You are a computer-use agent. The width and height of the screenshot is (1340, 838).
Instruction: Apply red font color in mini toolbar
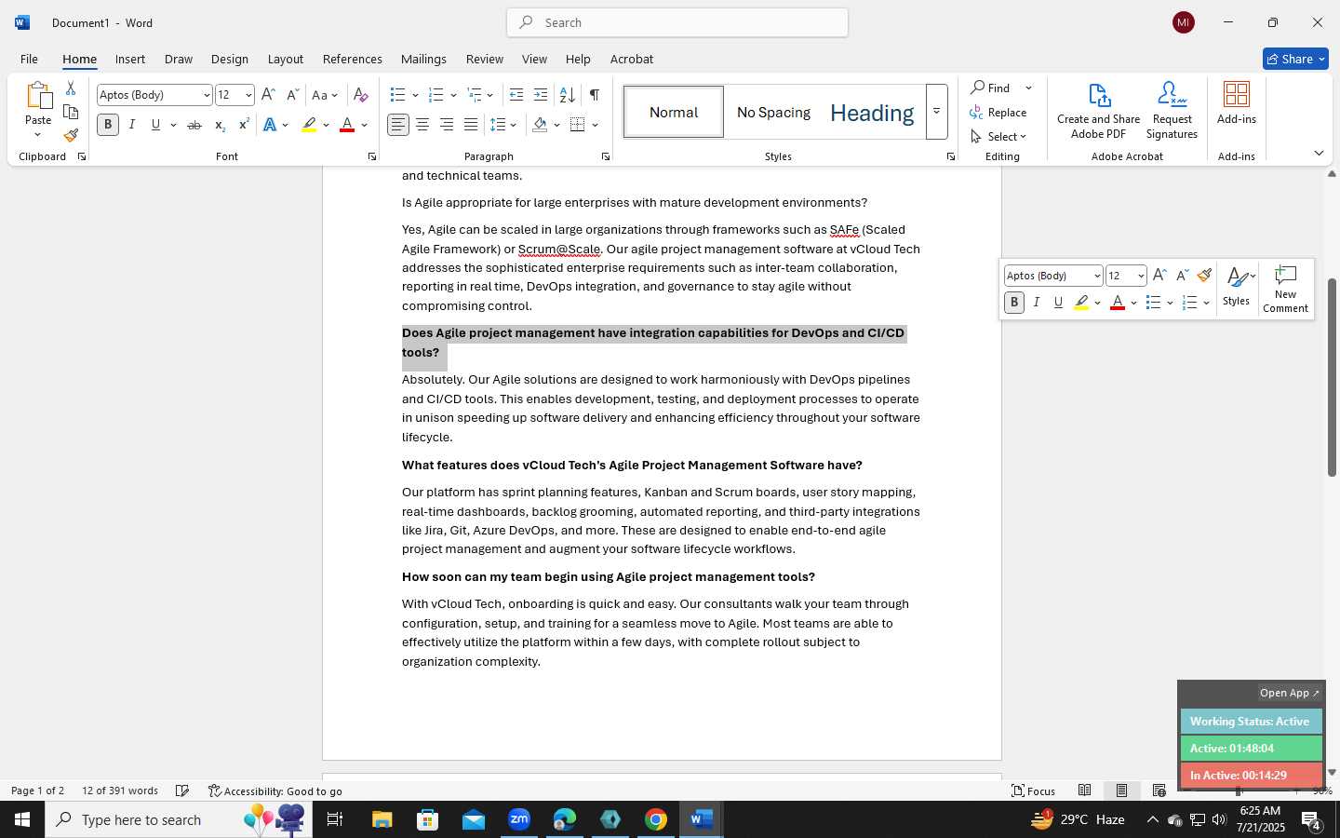click(x=1118, y=303)
